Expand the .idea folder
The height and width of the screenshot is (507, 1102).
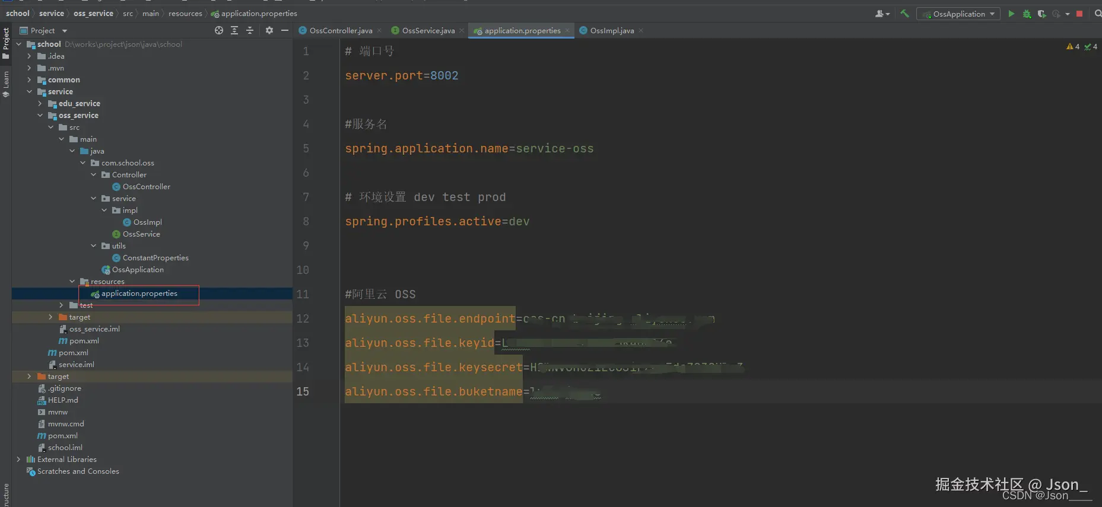click(29, 56)
